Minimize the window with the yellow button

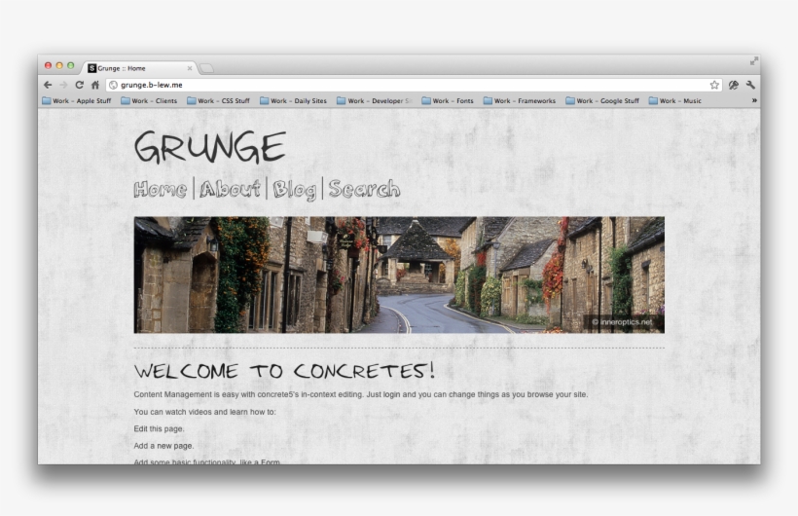pyautogui.click(x=59, y=65)
